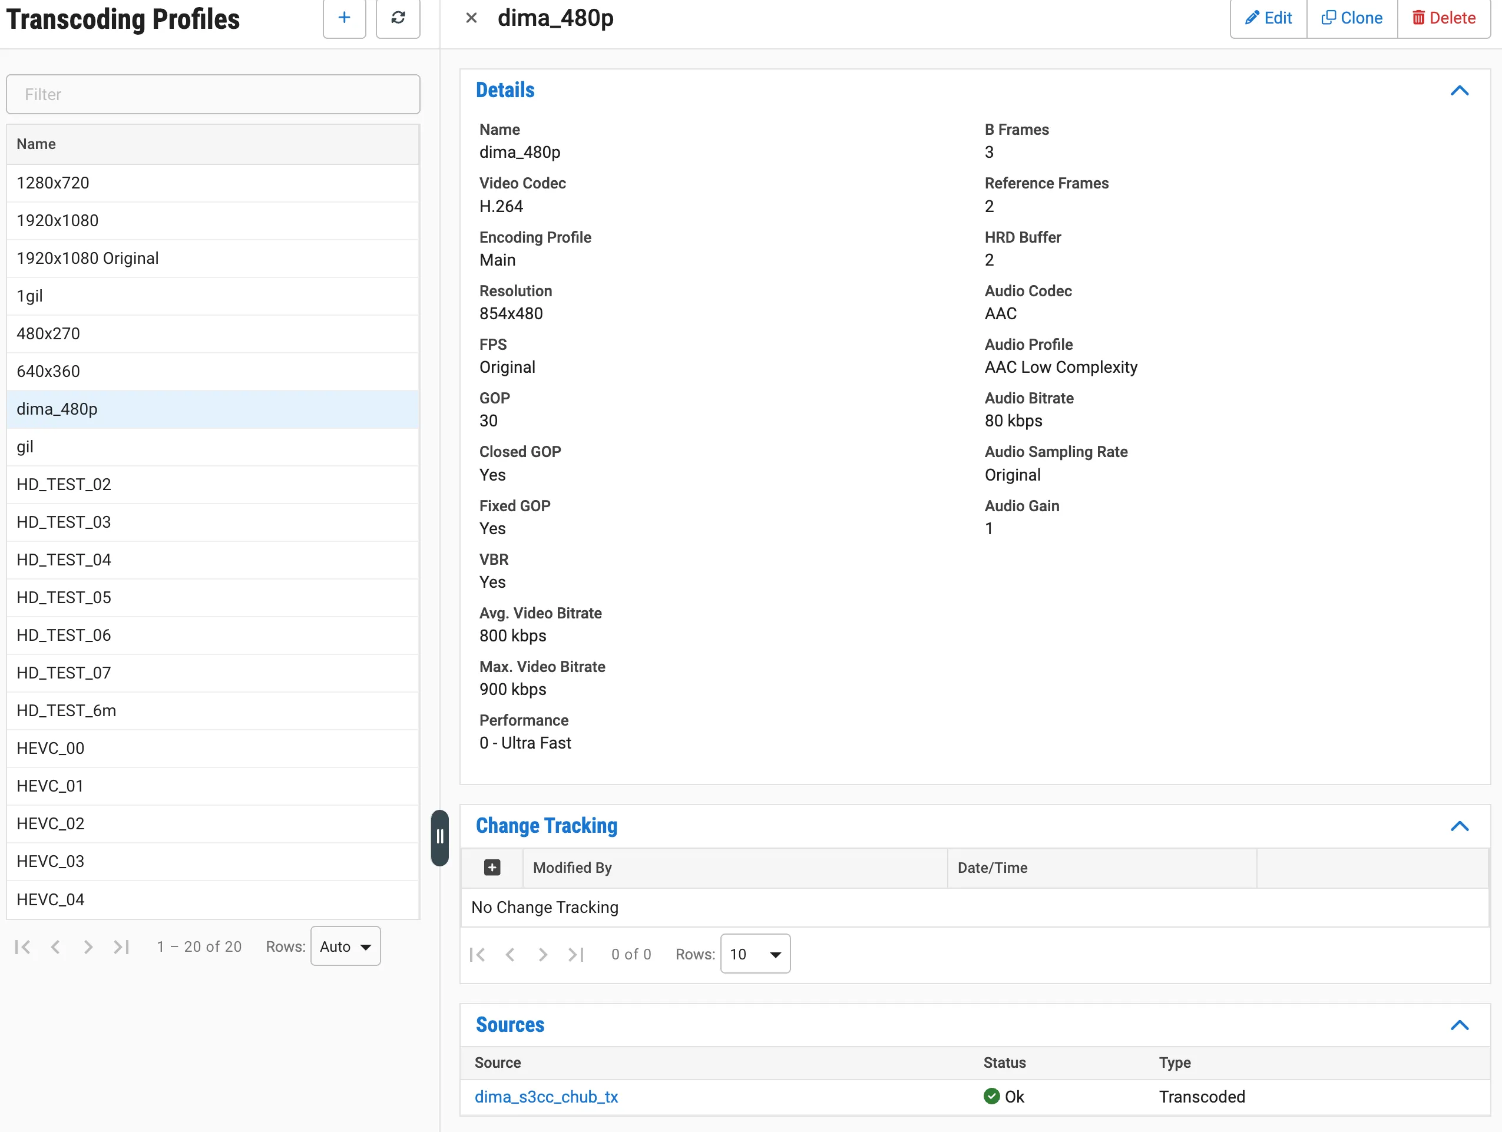1502x1132 pixels.
Task: Open the dima_s3cc_chub_tx source link
Action: click(546, 1097)
